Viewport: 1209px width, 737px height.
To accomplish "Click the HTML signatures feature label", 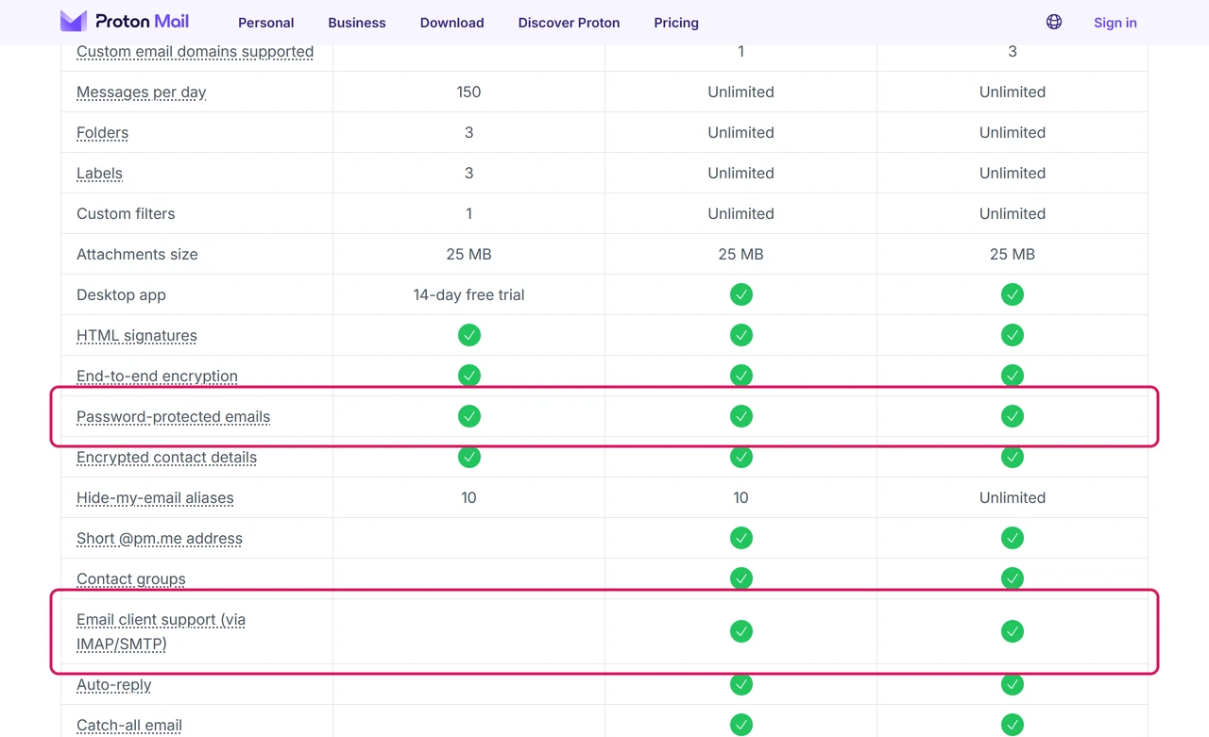I will 137,336.
